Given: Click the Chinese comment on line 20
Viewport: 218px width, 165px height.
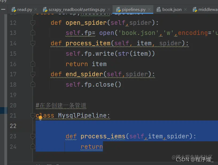Looking at the screenshot, I should point(61,106).
